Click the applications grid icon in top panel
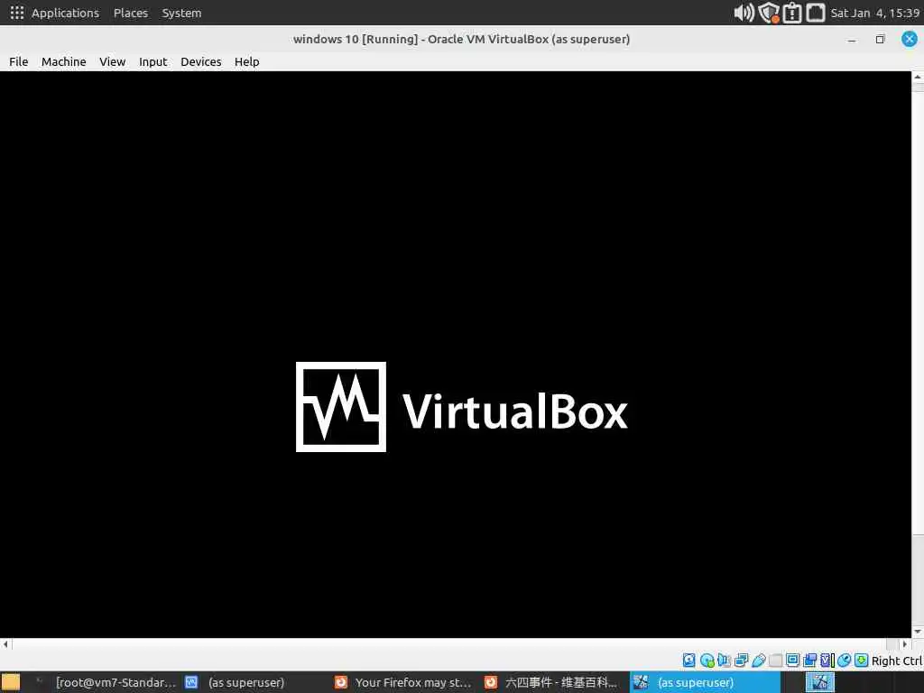Image resolution: width=924 pixels, height=693 pixels. point(17,13)
